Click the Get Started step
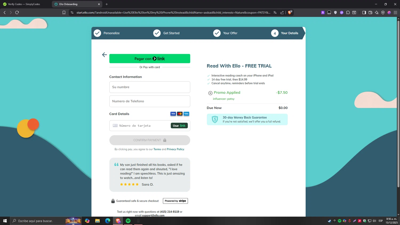This screenshot has height=225, width=400. tap(166, 33)
